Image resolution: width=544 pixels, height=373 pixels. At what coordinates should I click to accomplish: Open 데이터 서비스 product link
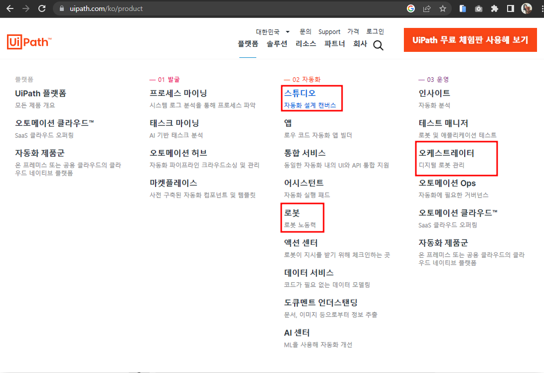pyautogui.click(x=309, y=273)
